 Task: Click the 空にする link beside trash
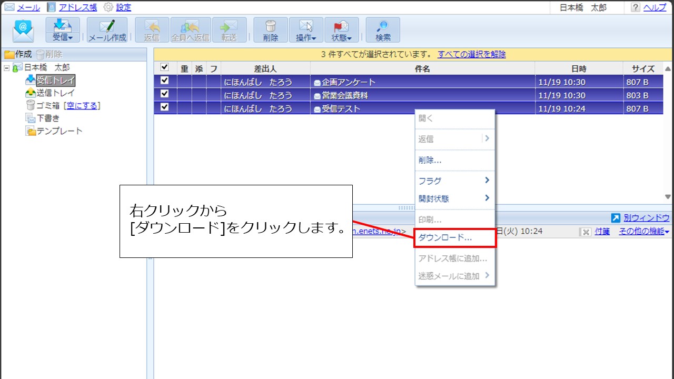pos(82,106)
